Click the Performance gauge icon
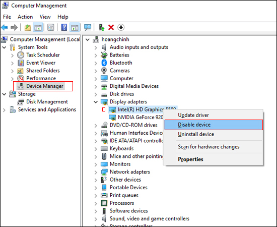 click(x=21, y=78)
